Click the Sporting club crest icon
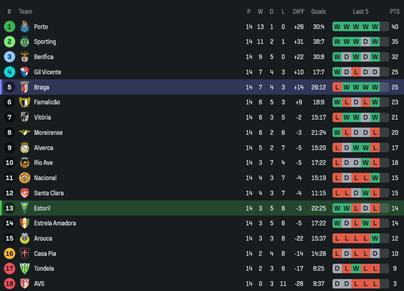The height and width of the screenshot is (291, 404). [x=25, y=42]
